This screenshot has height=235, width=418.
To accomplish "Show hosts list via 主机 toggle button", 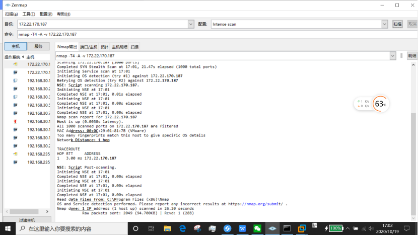I will [16, 46].
